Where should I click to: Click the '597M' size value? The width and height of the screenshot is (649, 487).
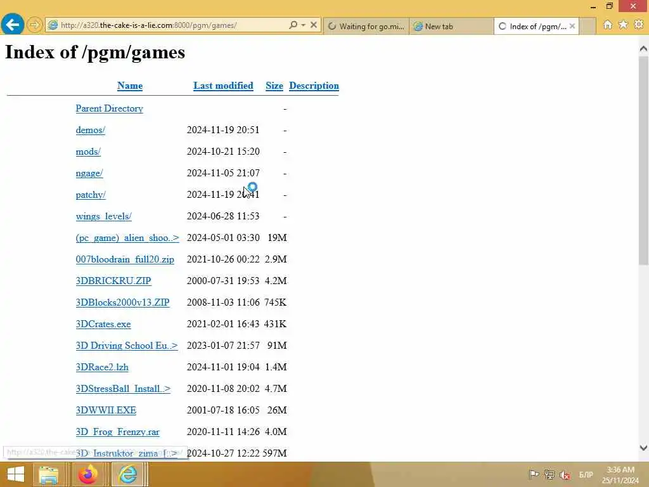click(275, 453)
